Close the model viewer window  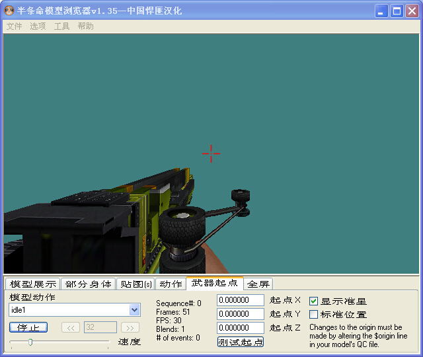(412, 11)
